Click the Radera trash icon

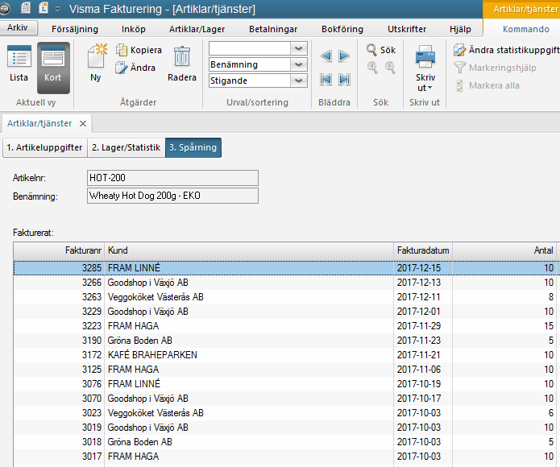(x=181, y=60)
